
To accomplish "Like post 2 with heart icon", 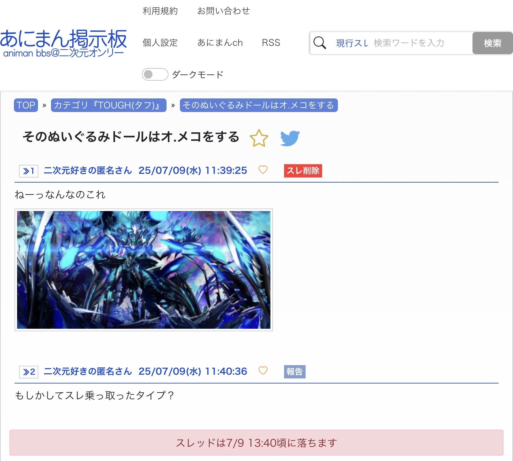I will point(263,371).
